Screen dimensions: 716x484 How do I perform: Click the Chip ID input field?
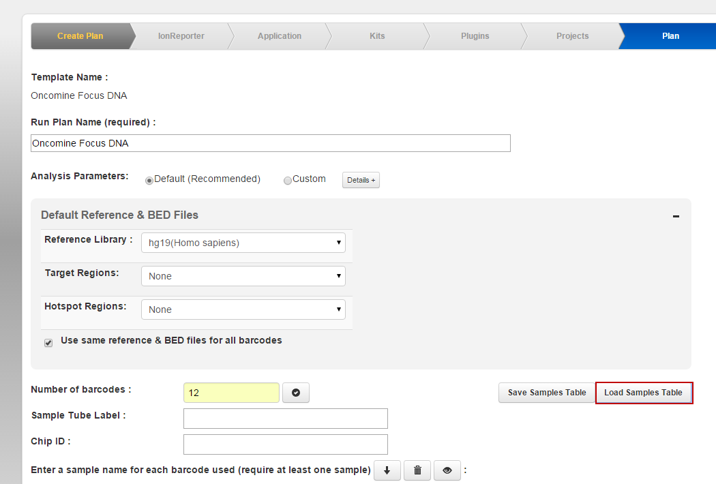coord(286,444)
